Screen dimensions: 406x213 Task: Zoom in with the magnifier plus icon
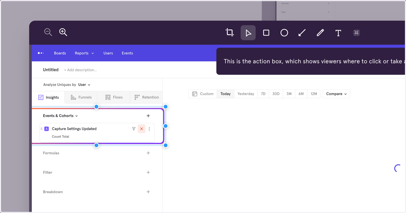tap(63, 32)
